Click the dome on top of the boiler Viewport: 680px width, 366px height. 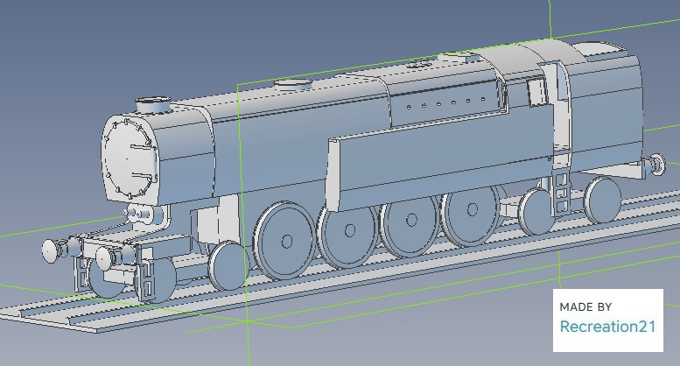click(293, 85)
